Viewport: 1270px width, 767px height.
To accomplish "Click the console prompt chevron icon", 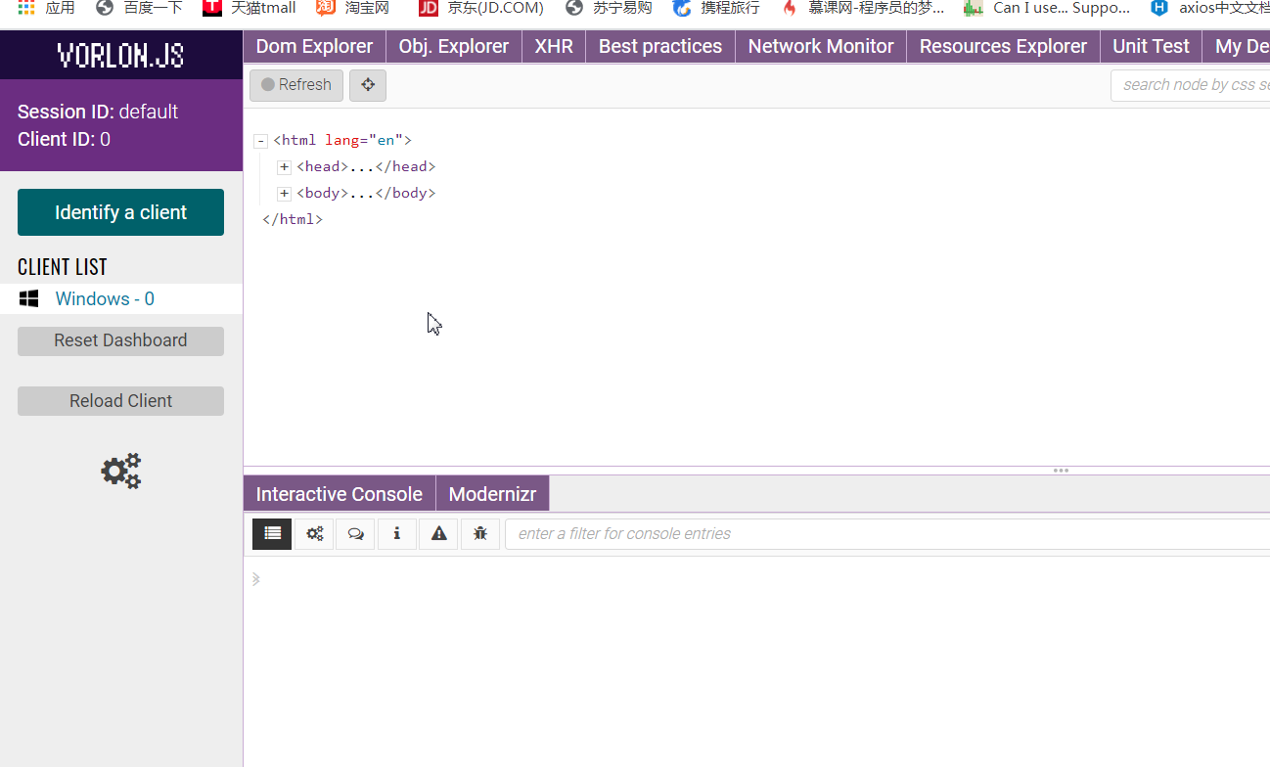I will [256, 579].
